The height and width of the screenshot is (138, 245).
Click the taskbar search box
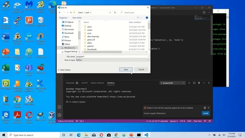point(34,135)
